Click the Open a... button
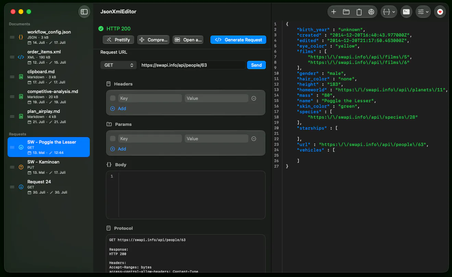The image size is (452, 277). 188,40
